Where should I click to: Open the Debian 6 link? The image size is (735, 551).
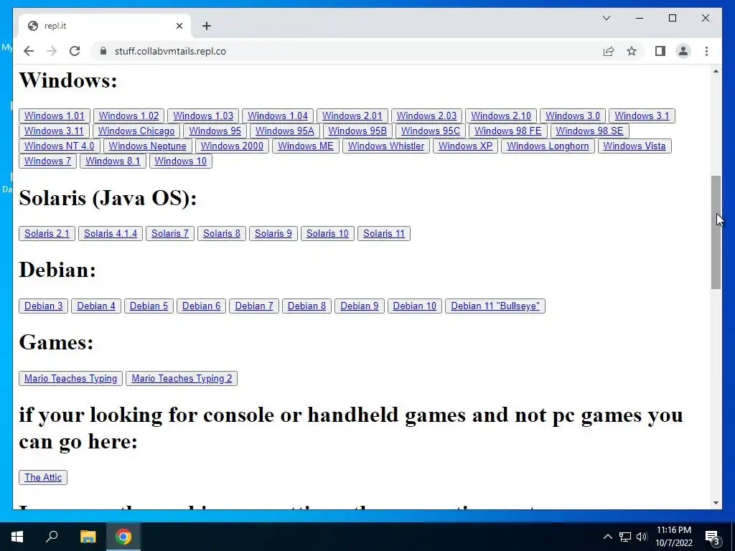(202, 306)
